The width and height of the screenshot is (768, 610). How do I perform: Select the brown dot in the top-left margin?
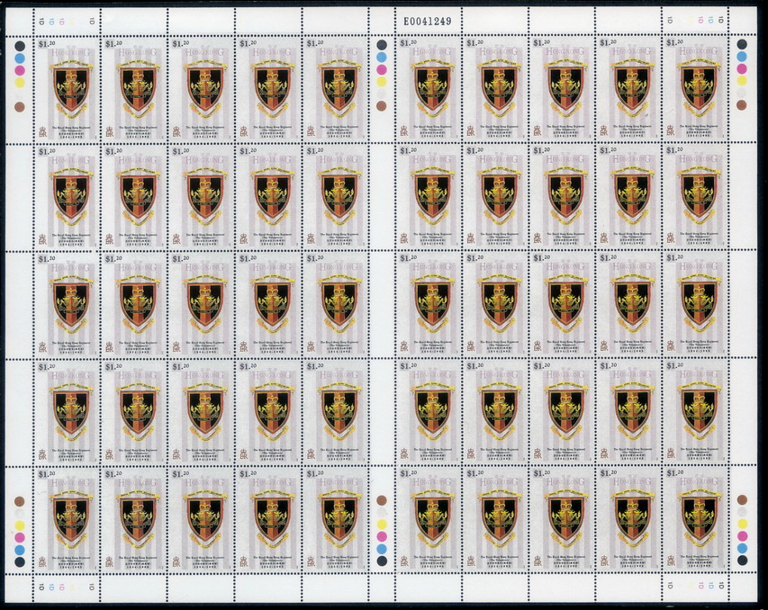[20, 107]
